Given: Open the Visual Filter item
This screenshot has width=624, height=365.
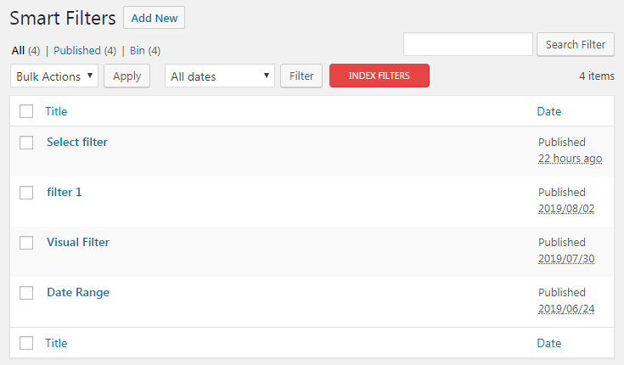Looking at the screenshot, I should [x=78, y=243].
